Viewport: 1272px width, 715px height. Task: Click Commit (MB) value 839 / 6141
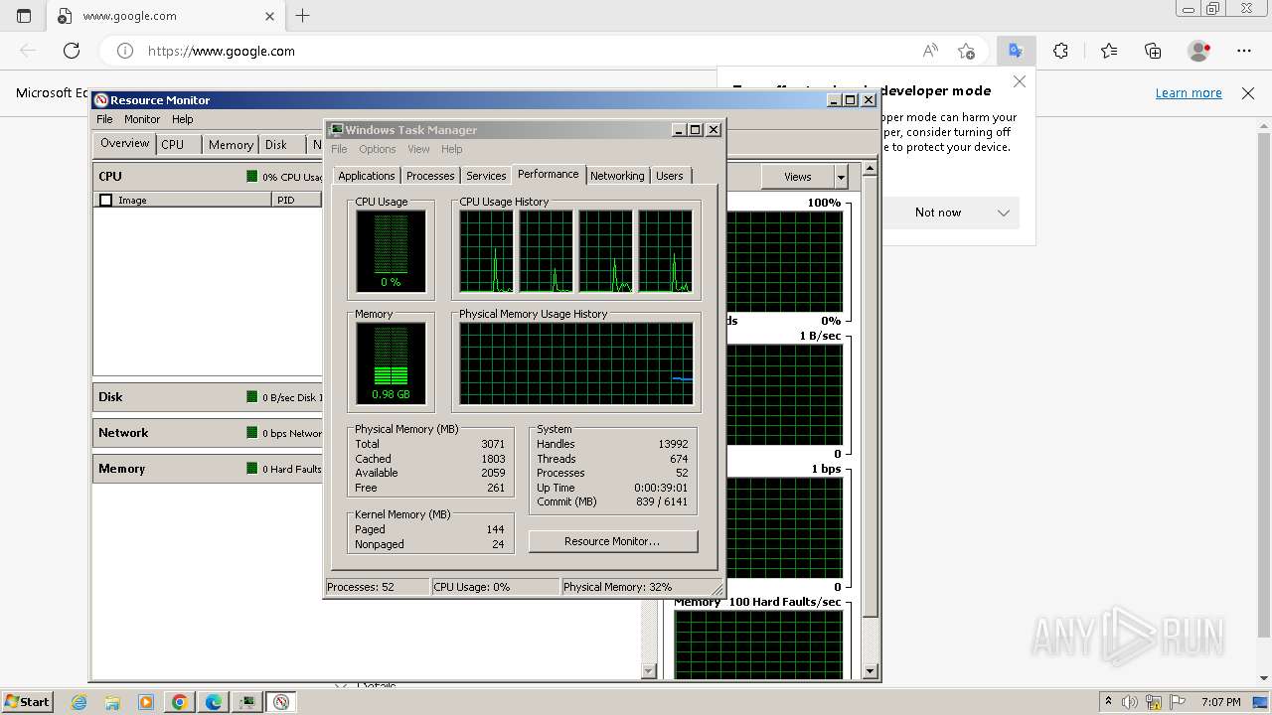click(662, 501)
